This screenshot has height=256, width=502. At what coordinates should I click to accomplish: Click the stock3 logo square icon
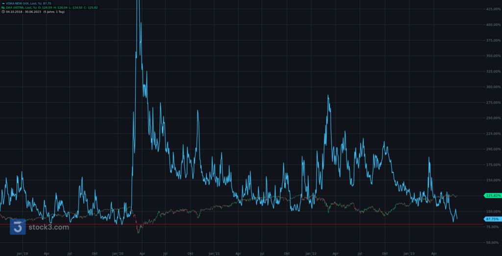18,227
